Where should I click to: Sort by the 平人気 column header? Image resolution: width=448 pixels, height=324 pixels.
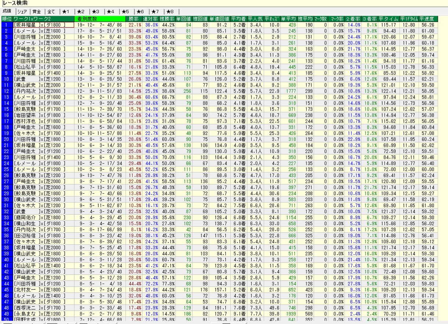point(255,19)
